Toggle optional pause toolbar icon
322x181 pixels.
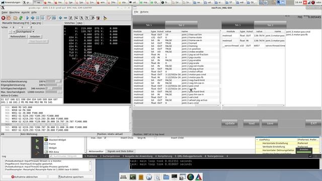[x=54, y=18]
